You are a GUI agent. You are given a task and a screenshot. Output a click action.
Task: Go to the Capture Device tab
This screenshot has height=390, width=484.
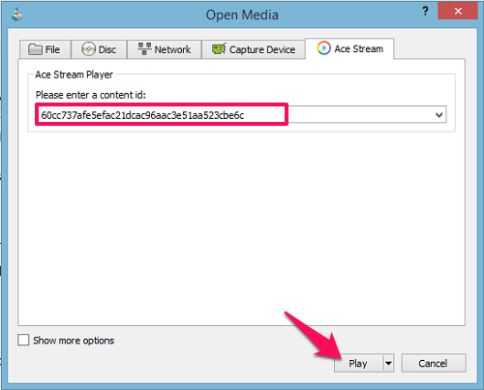(x=254, y=49)
